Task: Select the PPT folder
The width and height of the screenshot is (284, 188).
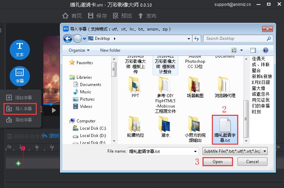Action: [135, 87]
